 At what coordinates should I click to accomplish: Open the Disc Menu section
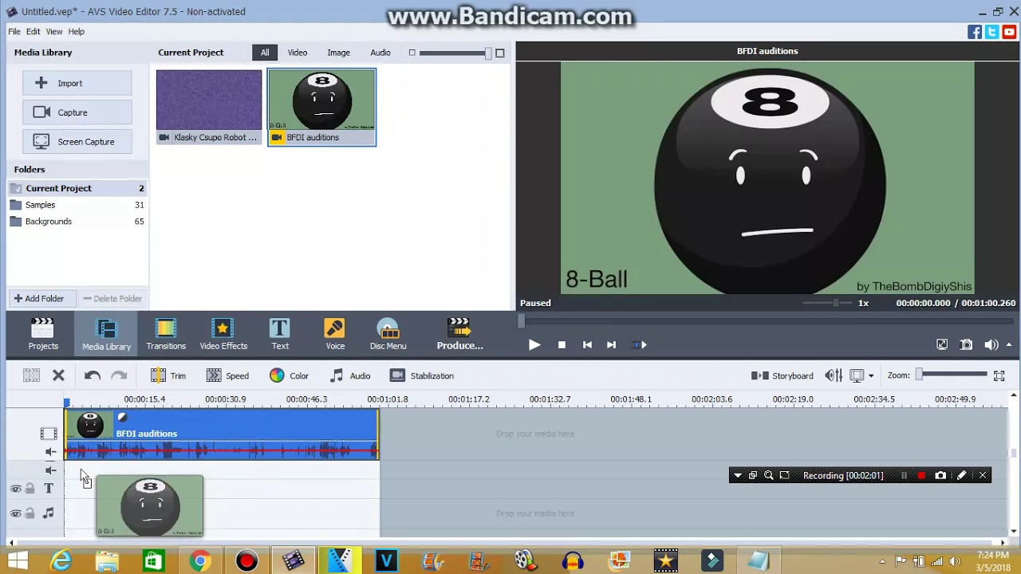coord(388,333)
